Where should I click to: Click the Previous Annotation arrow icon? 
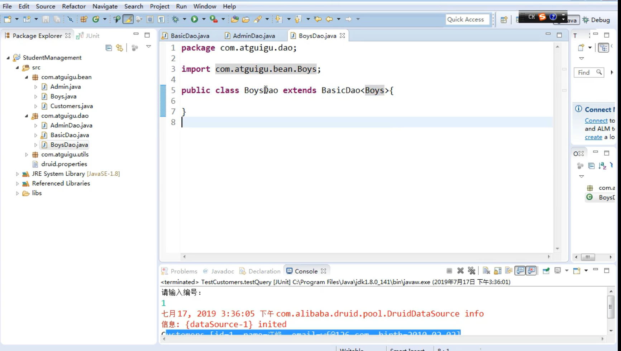click(x=298, y=19)
